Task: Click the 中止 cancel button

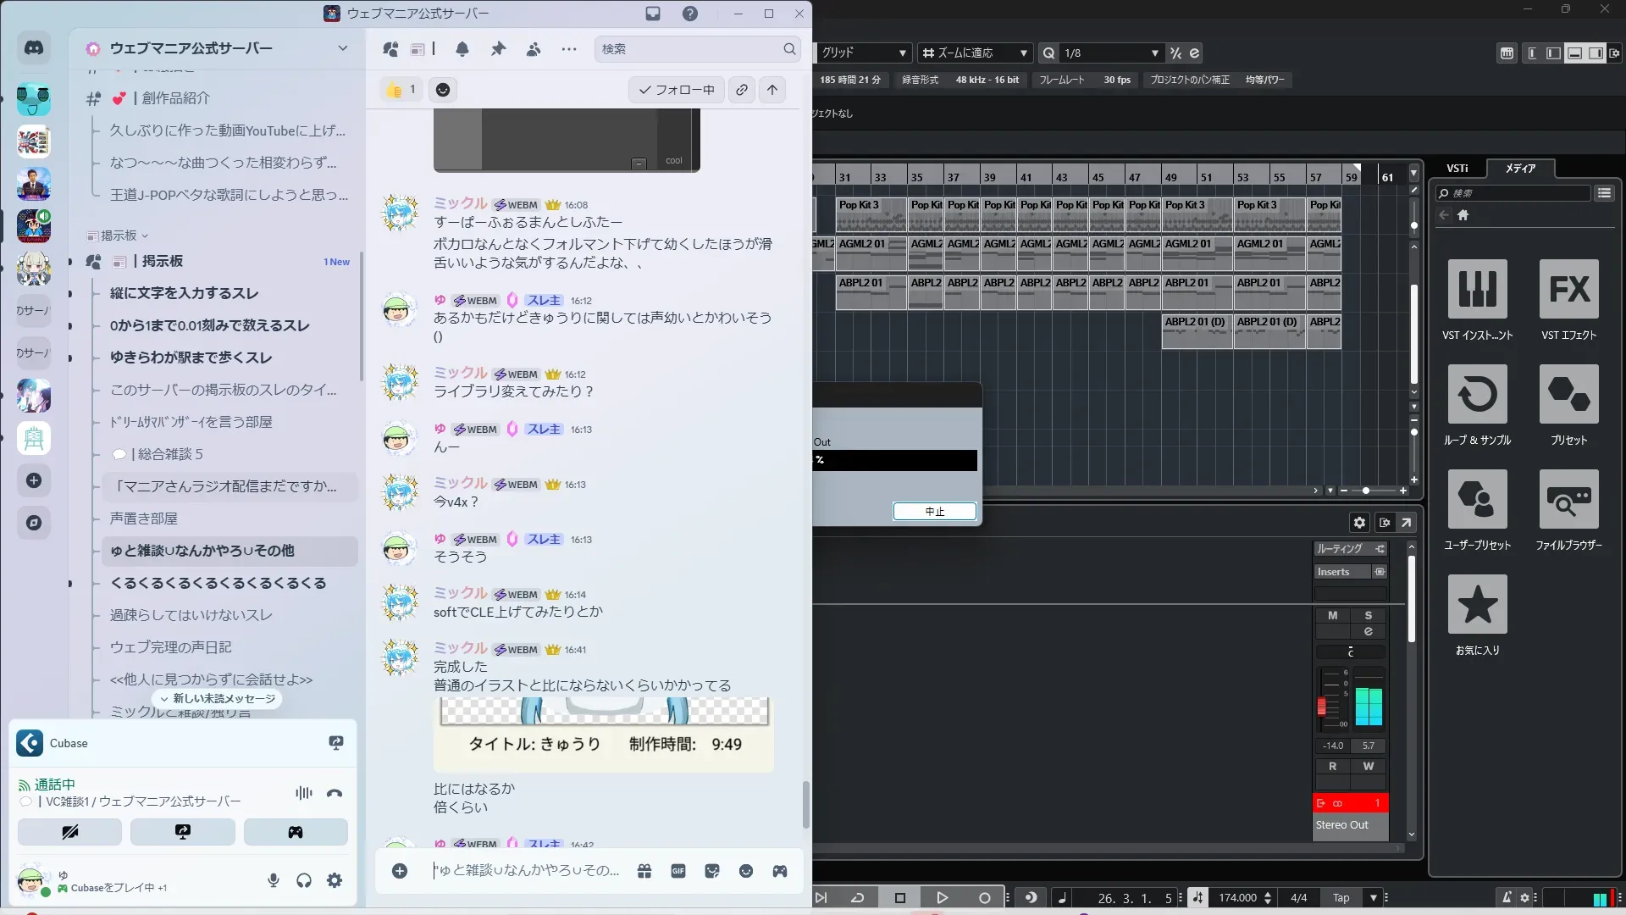Action: [x=934, y=512]
